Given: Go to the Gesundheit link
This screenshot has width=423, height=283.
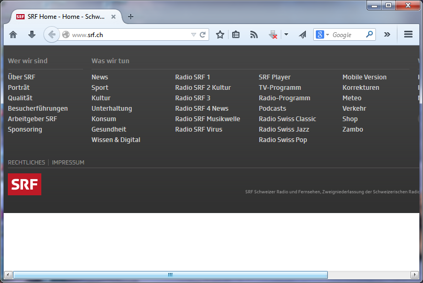Looking at the screenshot, I should coord(109,129).
